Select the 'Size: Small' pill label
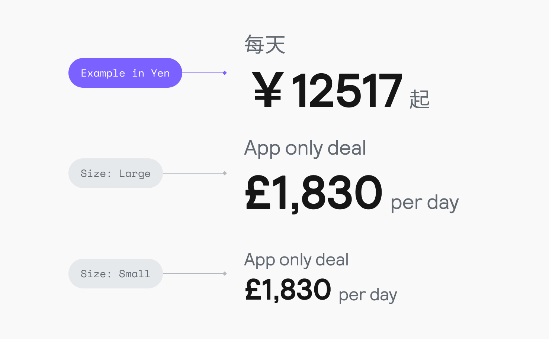 click(115, 274)
